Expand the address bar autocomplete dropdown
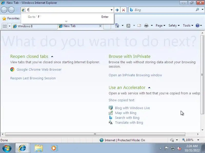This screenshot has width=205, height=153. tap(111, 10)
